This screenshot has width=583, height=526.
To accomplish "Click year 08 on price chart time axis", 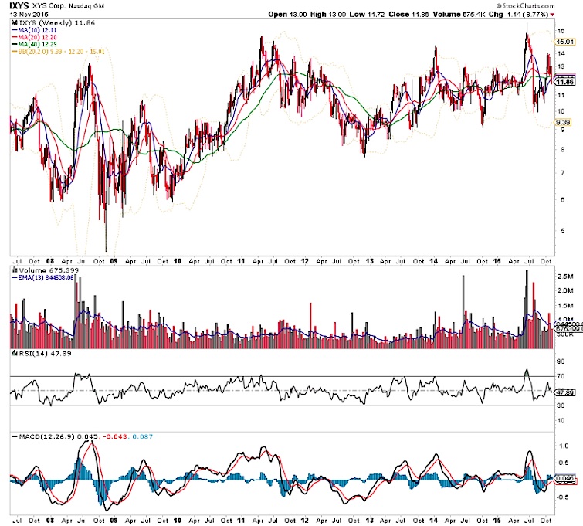I will click(50, 261).
